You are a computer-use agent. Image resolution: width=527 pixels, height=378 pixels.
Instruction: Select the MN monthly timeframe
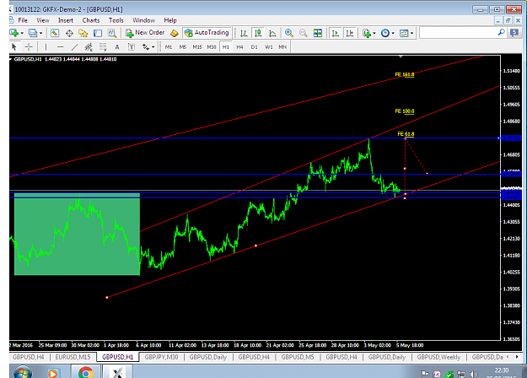(282, 46)
